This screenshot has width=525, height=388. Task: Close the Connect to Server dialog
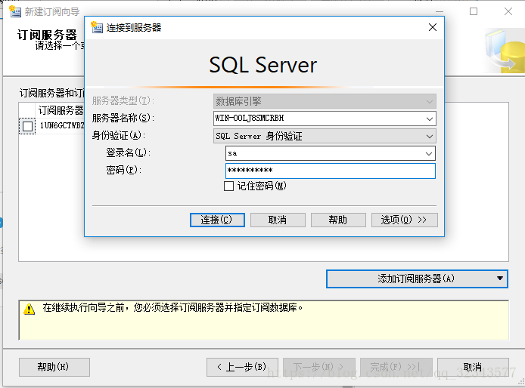coord(433,27)
